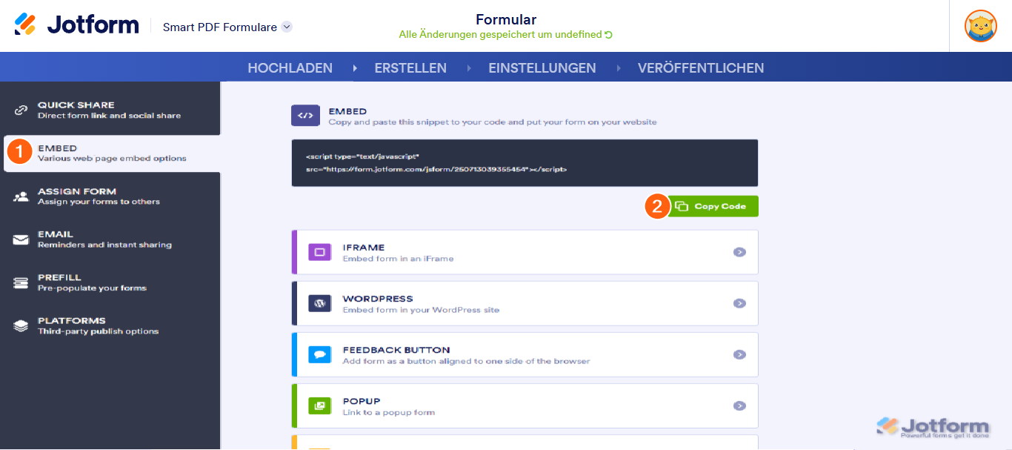Expand the Feedback Button option arrow
Viewport: 1012px width, 450px height.
coord(739,354)
